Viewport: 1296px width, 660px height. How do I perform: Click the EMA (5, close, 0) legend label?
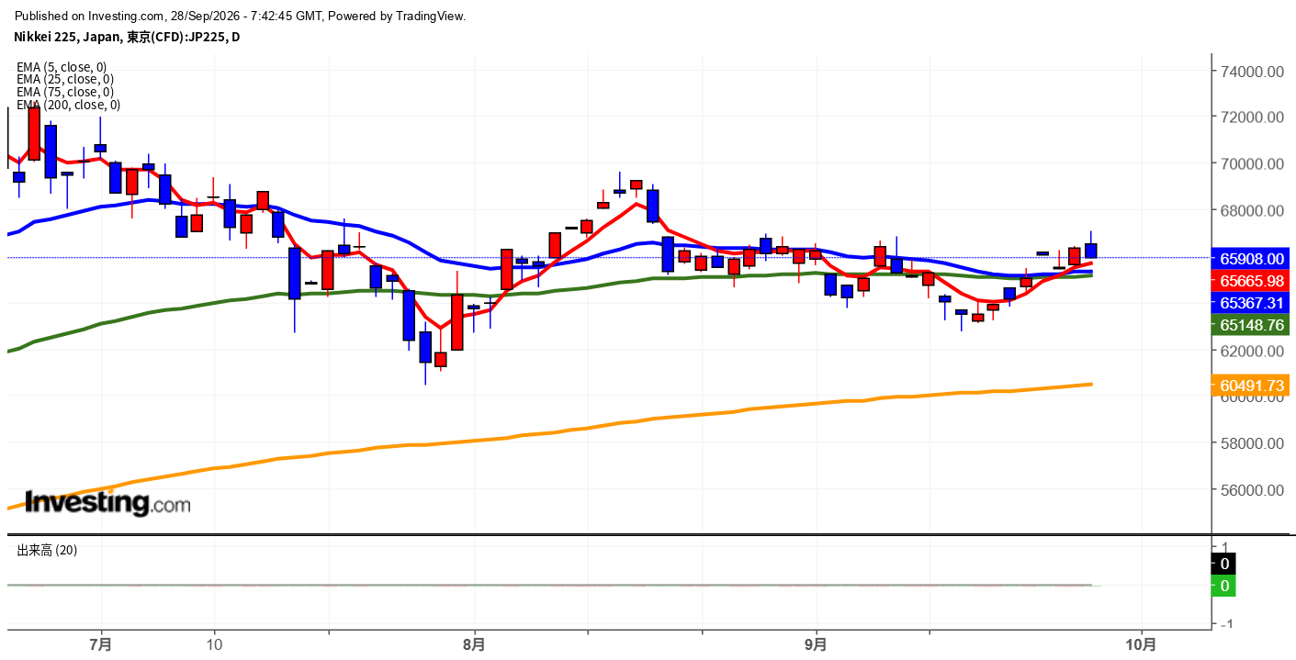(62, 67)
